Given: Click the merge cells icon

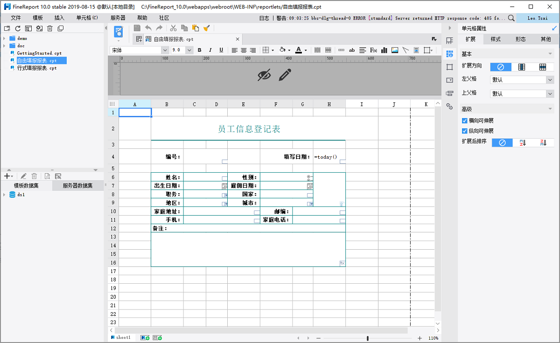Looking at the screenshot, I should click(x=317, y=50).
